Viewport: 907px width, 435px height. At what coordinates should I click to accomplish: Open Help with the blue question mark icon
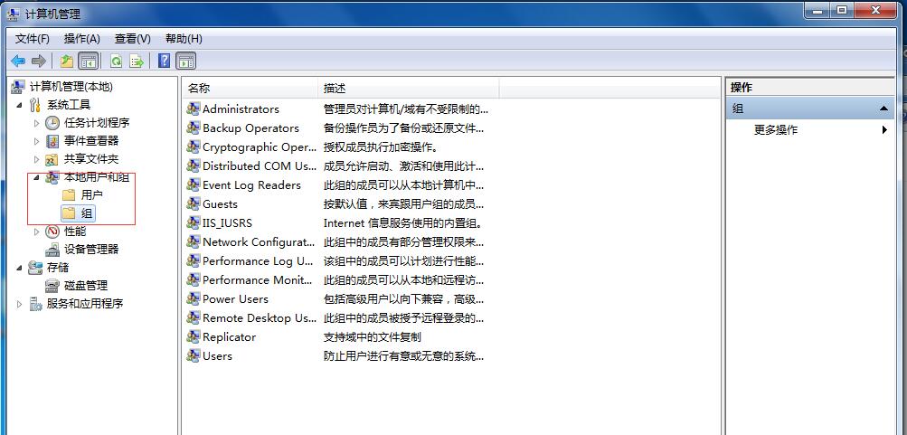(165, 61)
